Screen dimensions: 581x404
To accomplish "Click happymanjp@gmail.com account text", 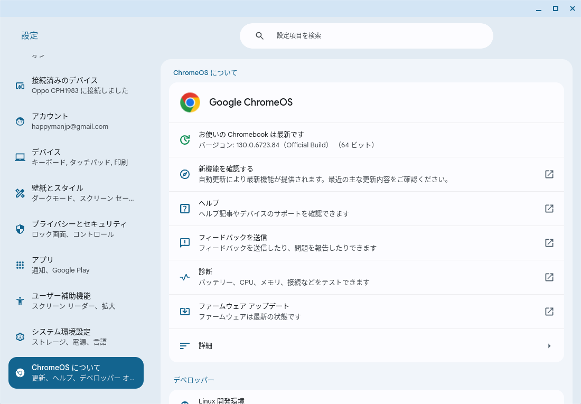I will [70, 127].
